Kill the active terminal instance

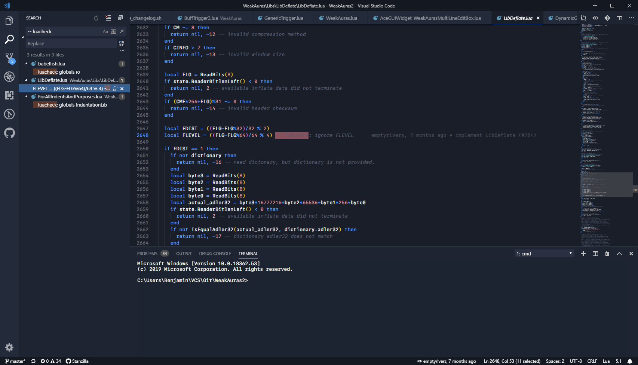pos(607,254)
